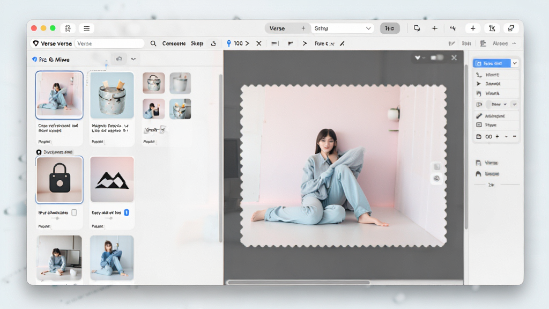Select the woman in pajamas thumbnail, top left
Image resolution: width=549 pixels, height=309 pixels.
59,95
